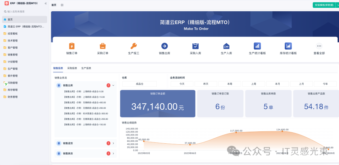
Task: Expand the 销售退货 flow item
Action: coord(113,143)
